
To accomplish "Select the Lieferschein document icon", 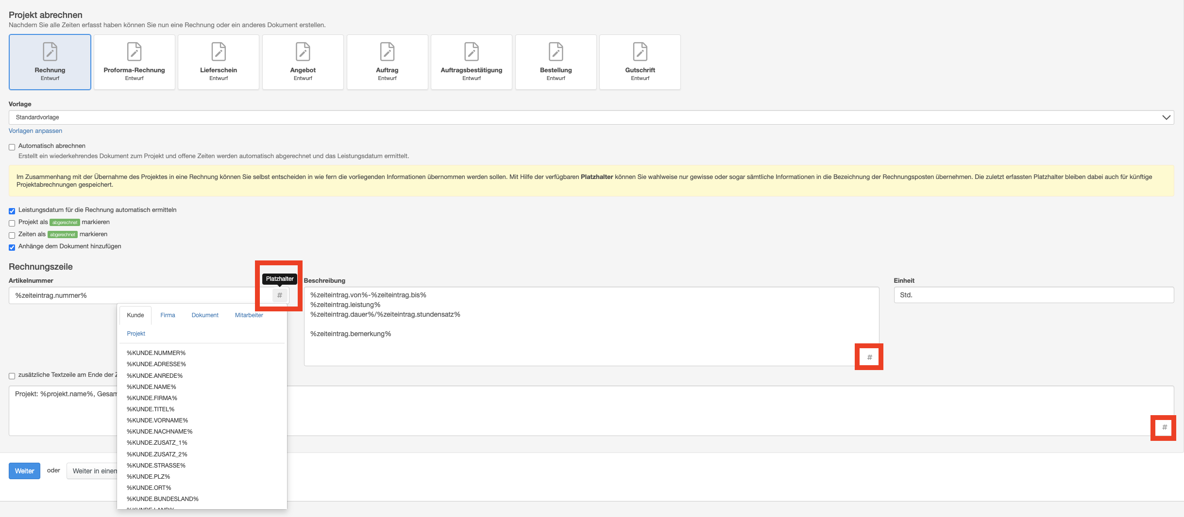I will 219,52.
